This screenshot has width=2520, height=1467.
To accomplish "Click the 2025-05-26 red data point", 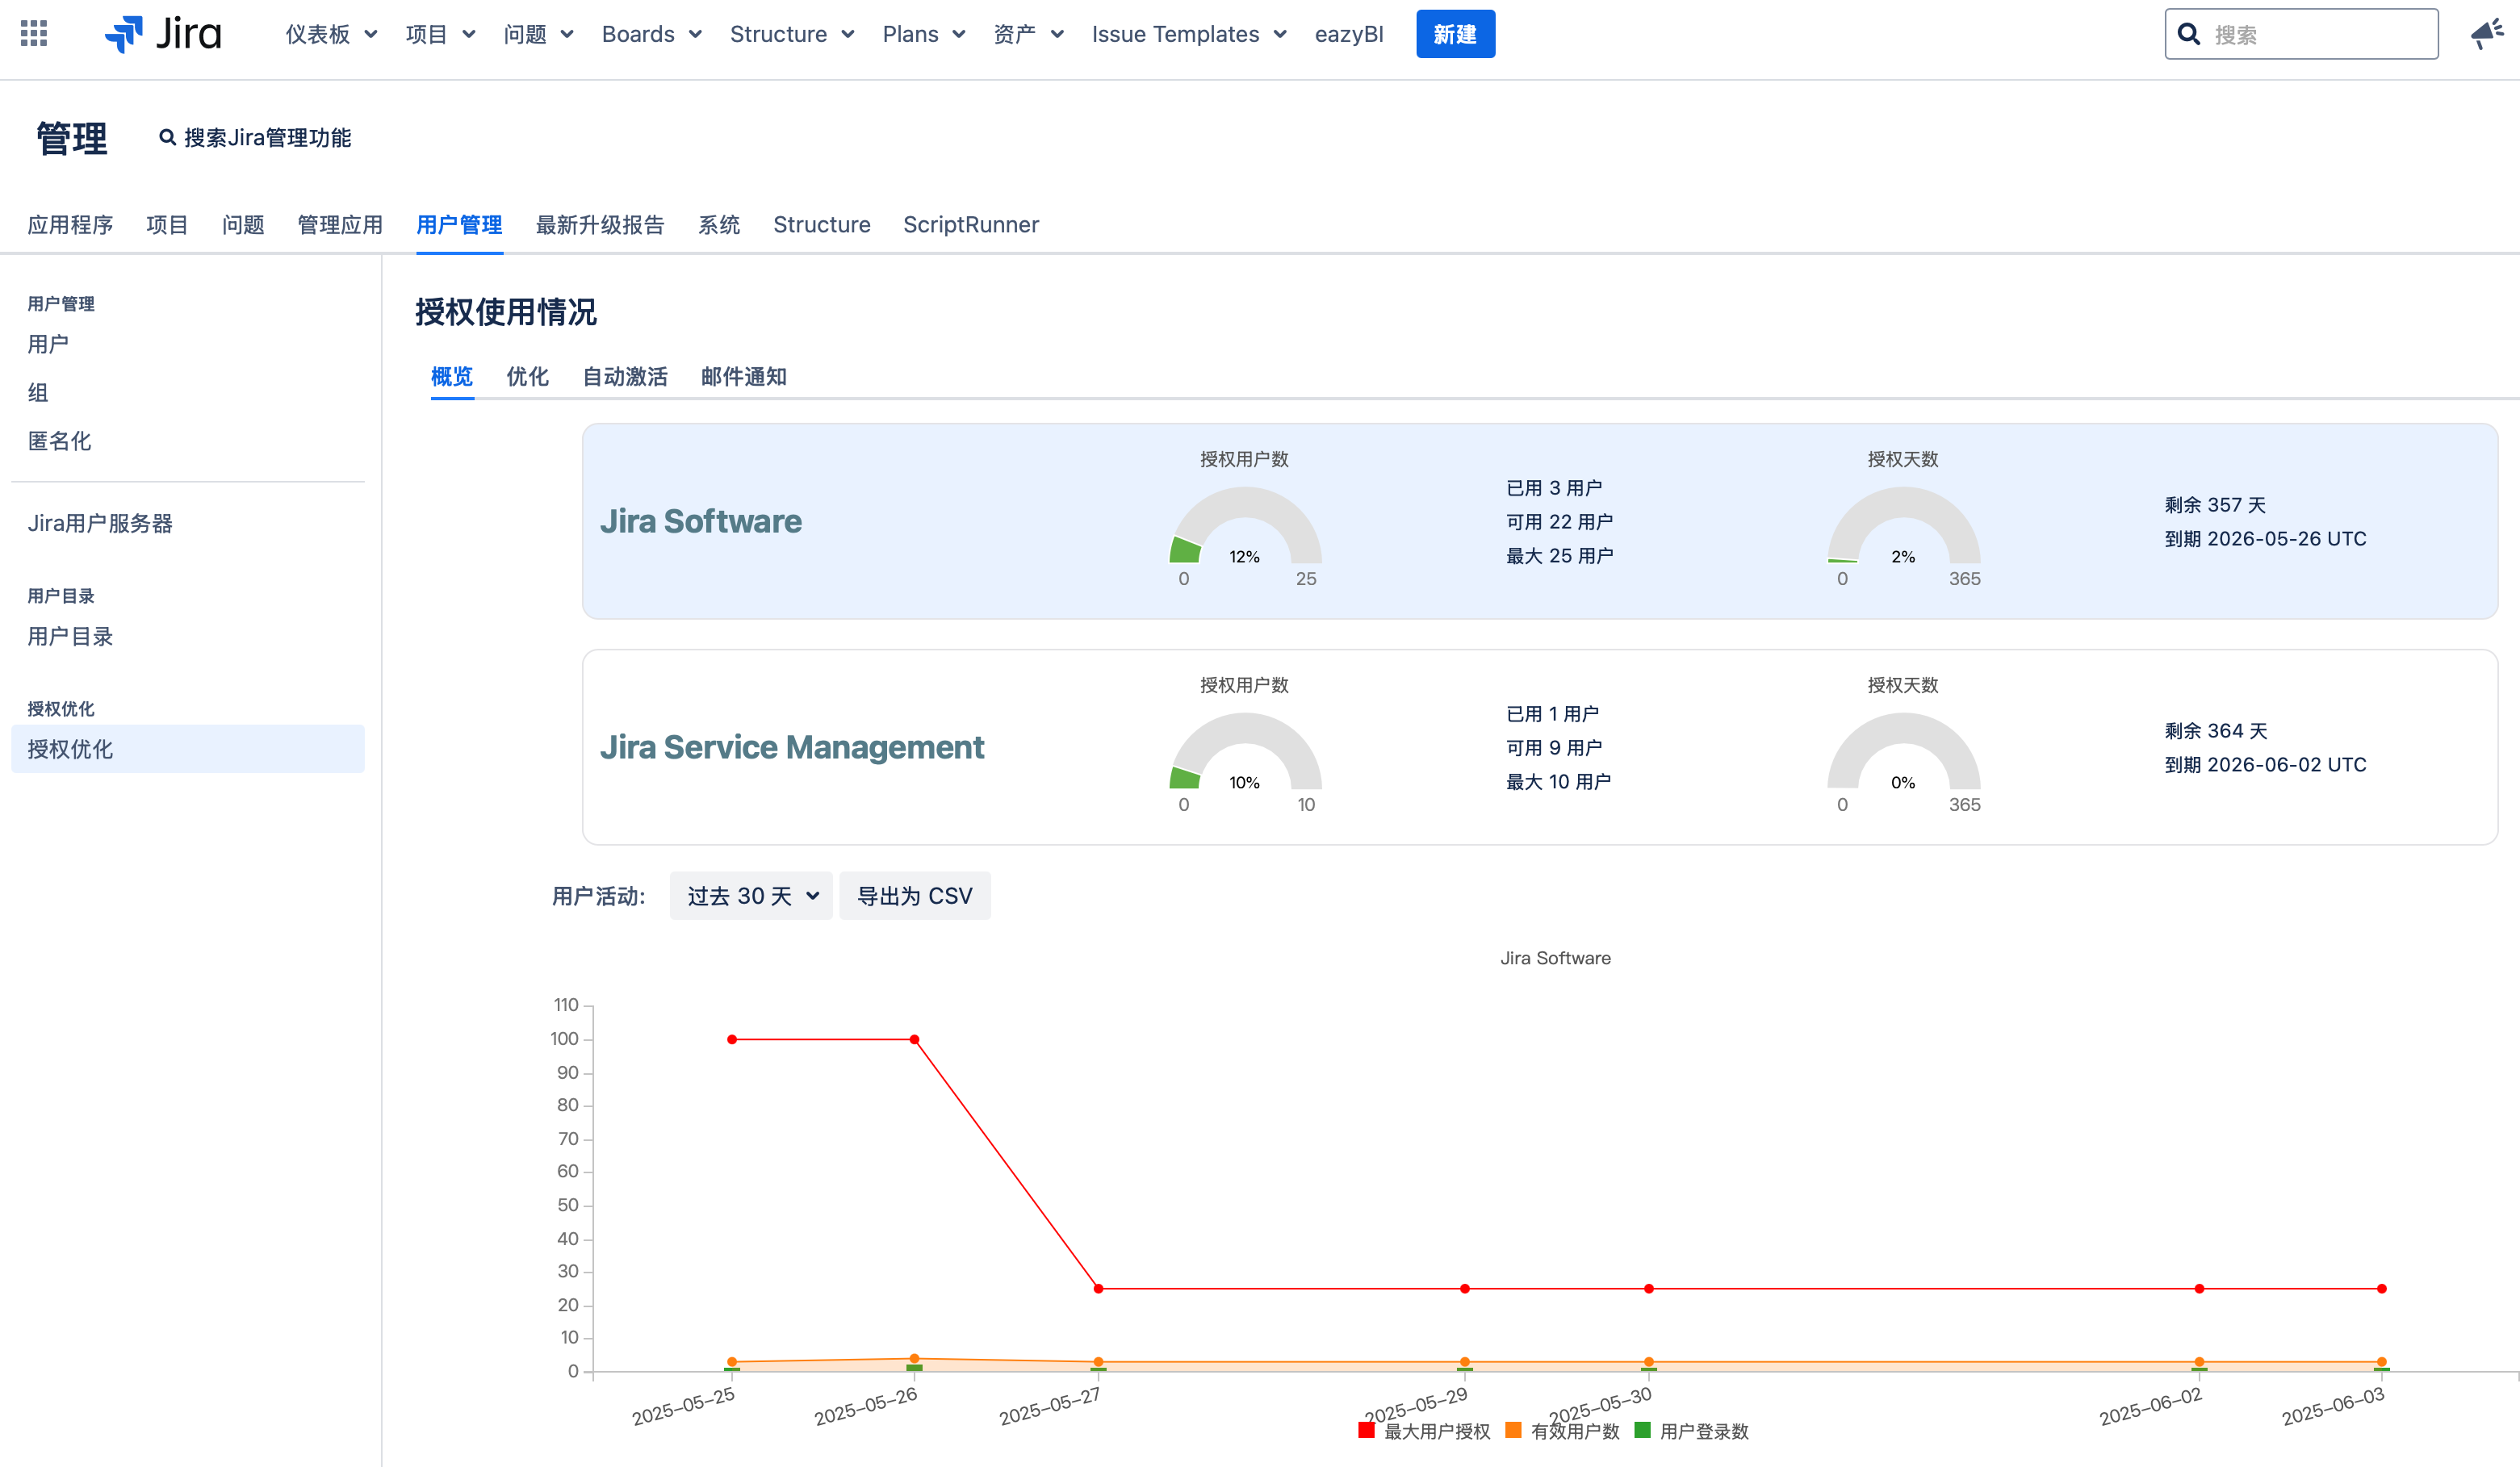I will [x=914, y=1040].
